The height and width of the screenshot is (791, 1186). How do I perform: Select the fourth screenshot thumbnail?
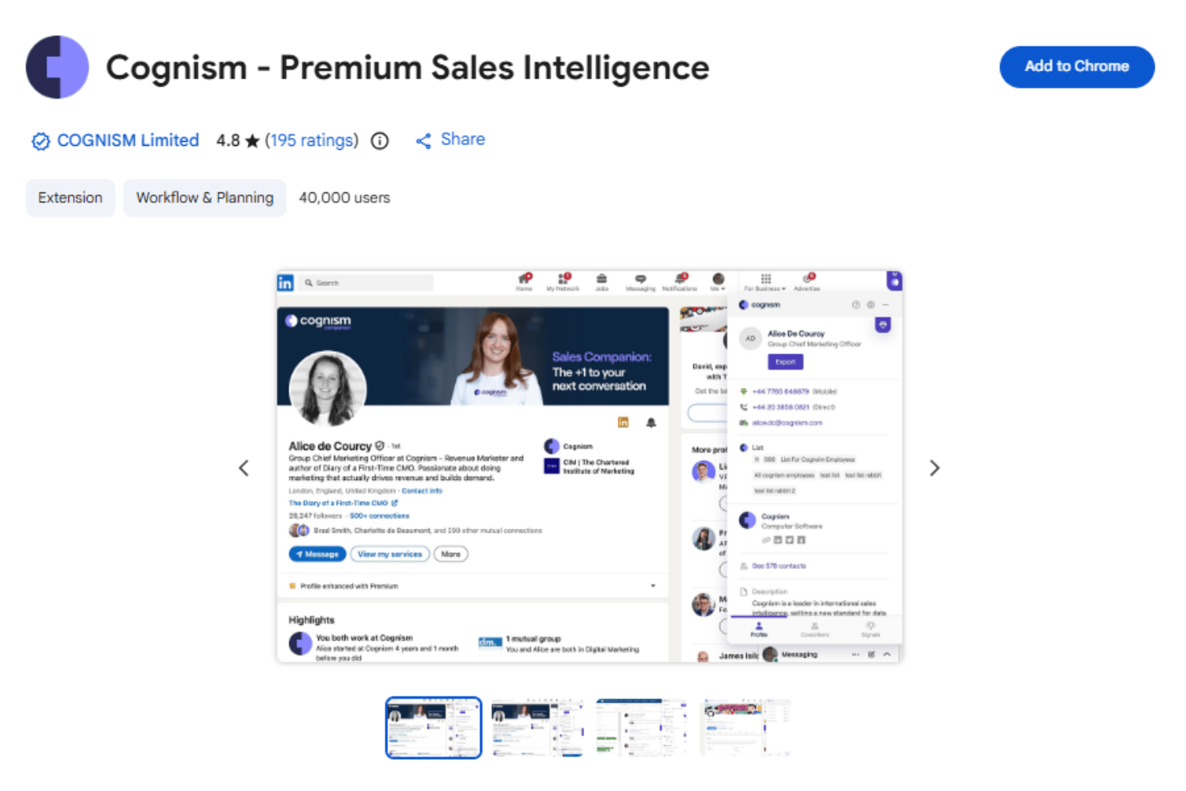coord(746,728)
